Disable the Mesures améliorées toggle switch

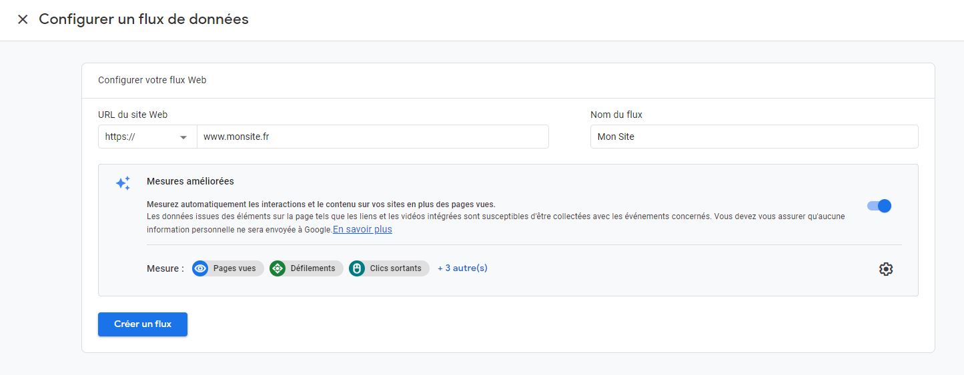pos(879,206)
